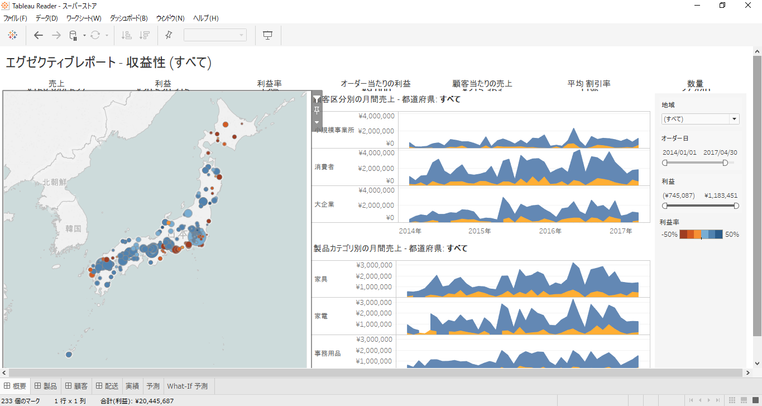
Task: Click the Undo back arrow
Action: (38, 35)
